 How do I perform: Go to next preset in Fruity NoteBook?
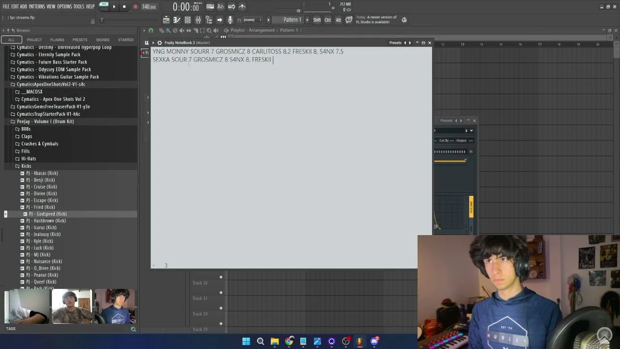pyautogui.click(x=410, y=43)
